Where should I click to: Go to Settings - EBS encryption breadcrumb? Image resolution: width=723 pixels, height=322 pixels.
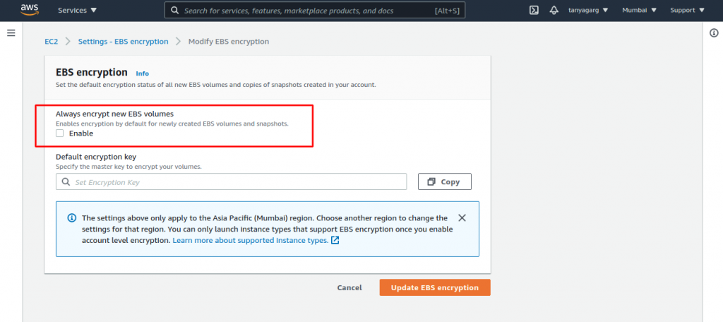click(x=123, y=42)
